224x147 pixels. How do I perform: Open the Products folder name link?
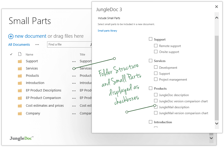[x=32, y=76]
